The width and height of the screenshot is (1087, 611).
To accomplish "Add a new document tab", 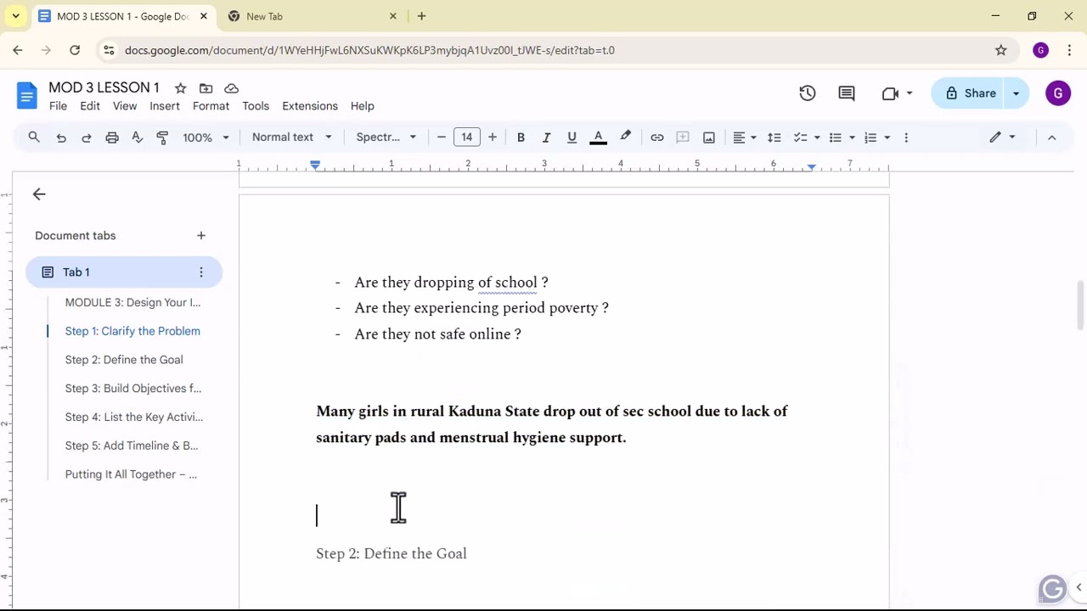I will [201, 236].
